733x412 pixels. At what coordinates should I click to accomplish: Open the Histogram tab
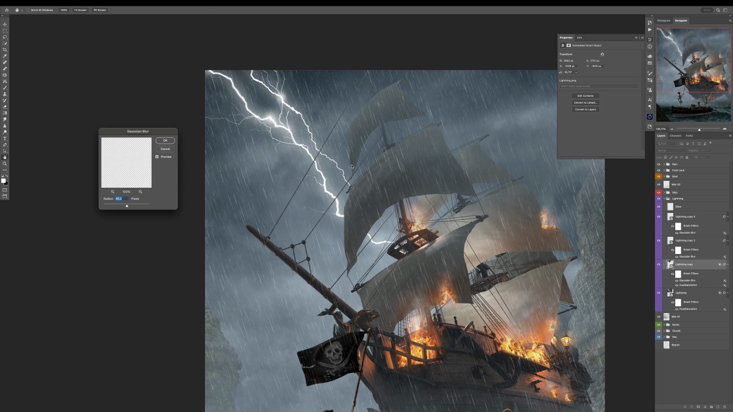(664, 21)
